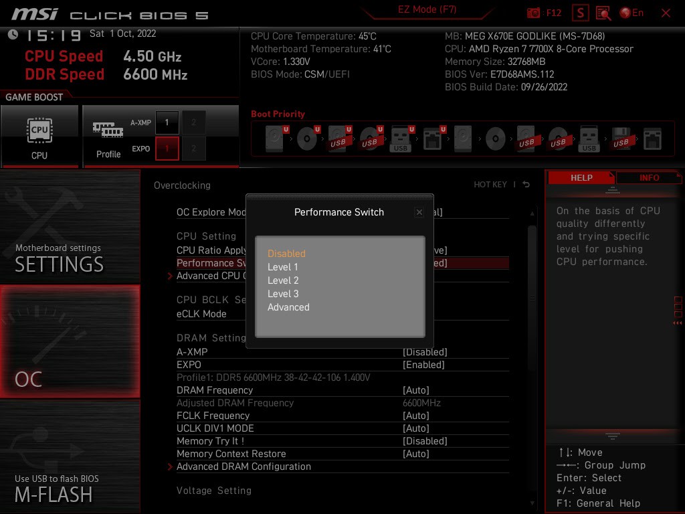This screenshot has width=685, height=514.
Task: Click the Adjusted DRAM Frequency 6600MHz value
Action: tap(421, 403)
